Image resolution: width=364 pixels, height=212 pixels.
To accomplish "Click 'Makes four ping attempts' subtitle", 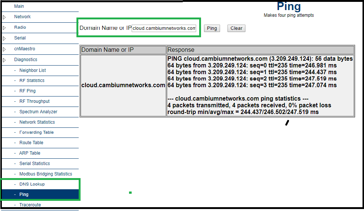I will pyautogui.click(x=289, y=15).
